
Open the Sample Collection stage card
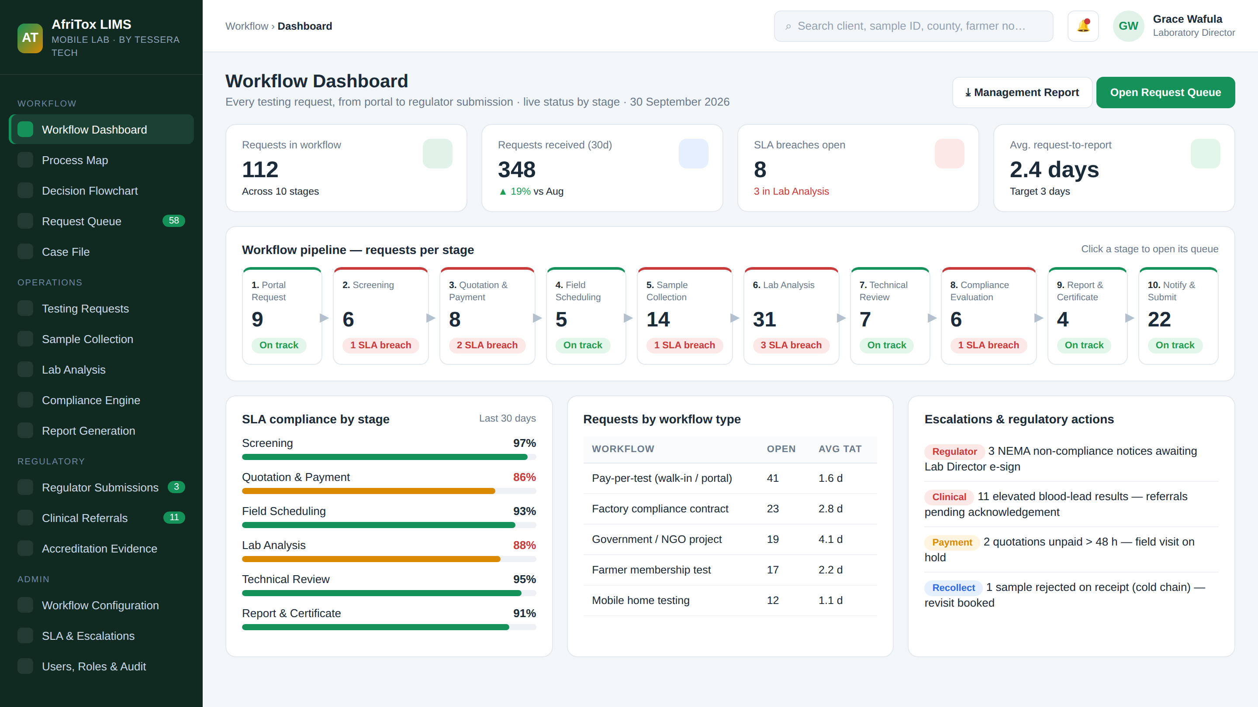(684, 316)
